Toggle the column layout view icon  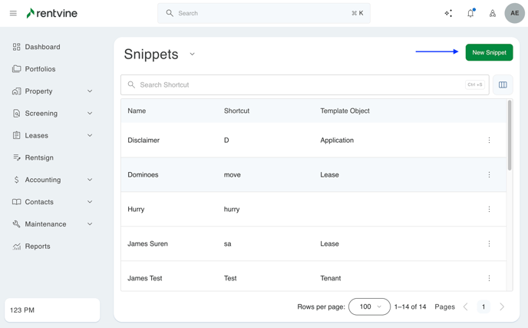(x=503, y=84)
